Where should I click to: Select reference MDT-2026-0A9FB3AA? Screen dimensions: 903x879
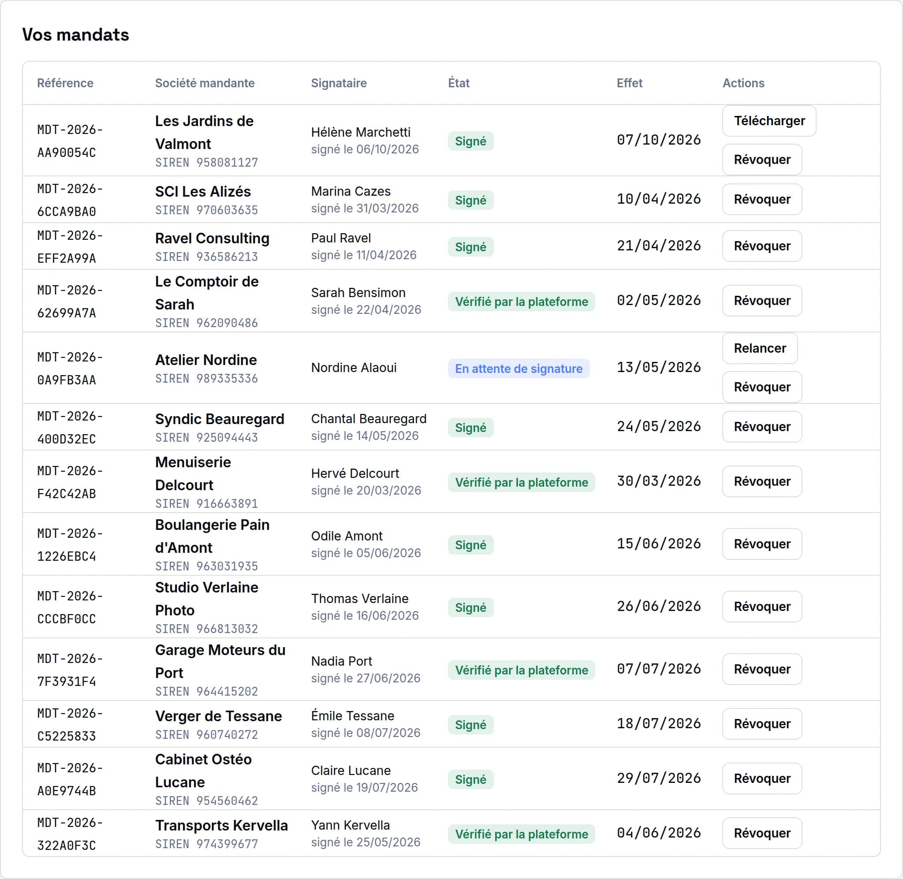coord(70,369)
